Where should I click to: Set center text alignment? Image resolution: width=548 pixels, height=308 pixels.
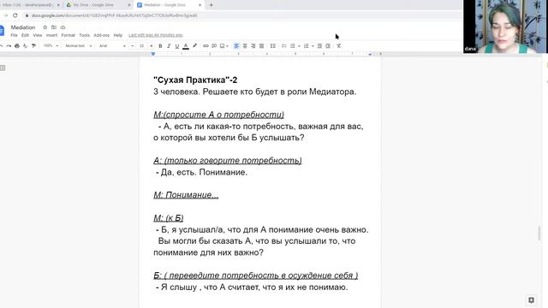245,45
